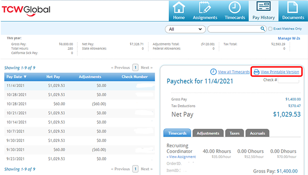Select 10/28/2021 row with $1,029.53 net pay

click(80, 95)
